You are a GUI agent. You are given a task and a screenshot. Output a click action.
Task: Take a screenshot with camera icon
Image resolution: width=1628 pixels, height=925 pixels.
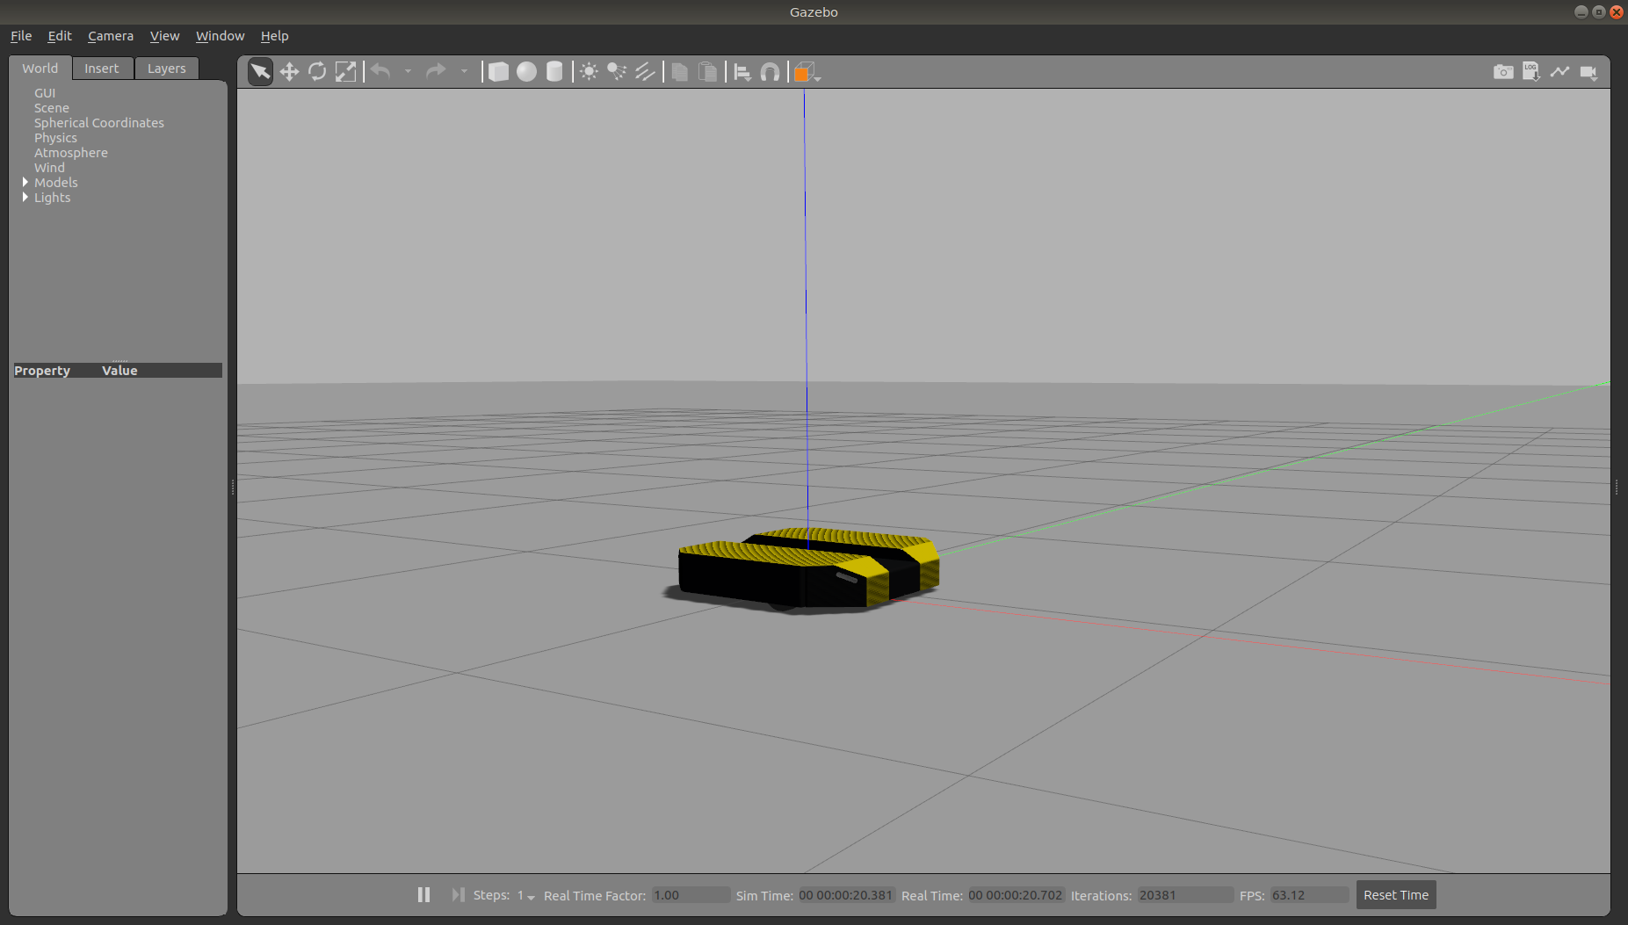tap(1503, 72)
